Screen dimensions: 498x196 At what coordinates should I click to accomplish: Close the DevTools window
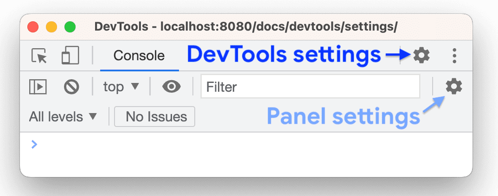tap(33, 27)
